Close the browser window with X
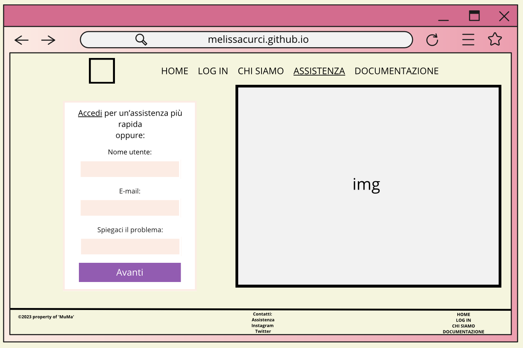Viewport: 523px width, 348px height. 504,16
